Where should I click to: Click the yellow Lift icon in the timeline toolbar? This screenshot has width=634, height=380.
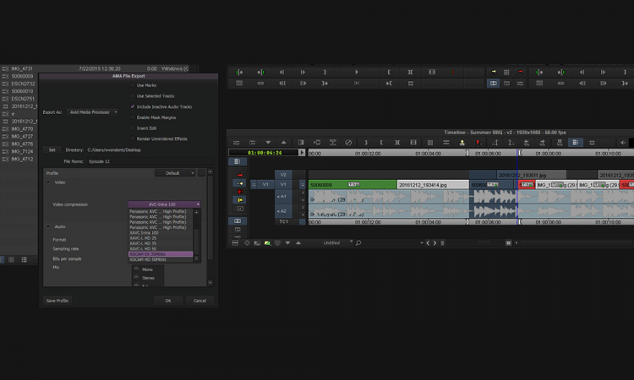[x=462, y=143]
